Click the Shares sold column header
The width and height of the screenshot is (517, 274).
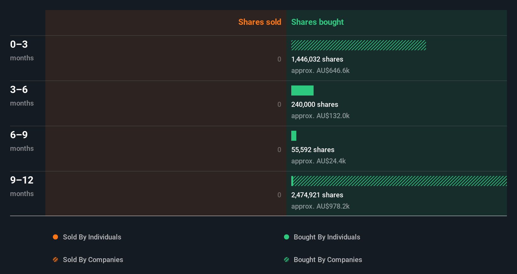pos(260,22)
